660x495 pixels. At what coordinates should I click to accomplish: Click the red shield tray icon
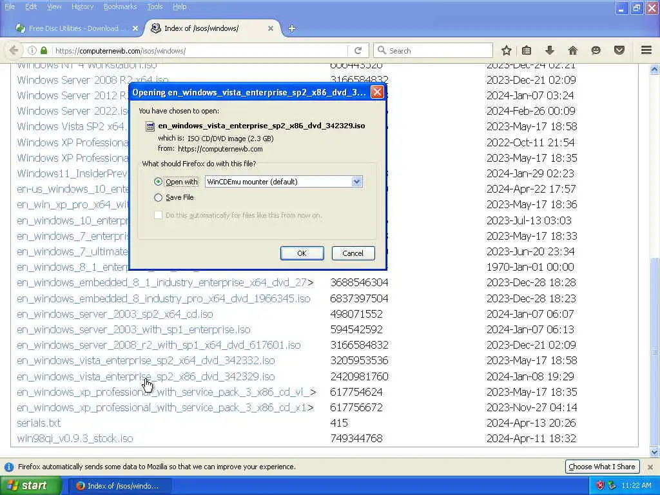tap(600, 485)
